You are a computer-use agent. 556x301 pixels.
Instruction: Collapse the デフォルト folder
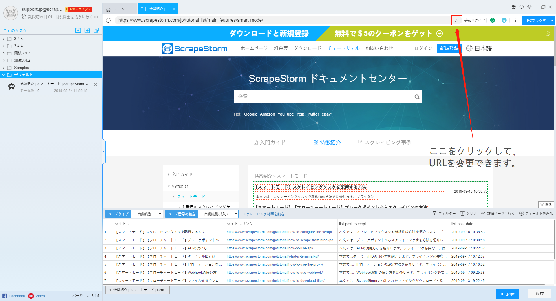pos(3,75)
